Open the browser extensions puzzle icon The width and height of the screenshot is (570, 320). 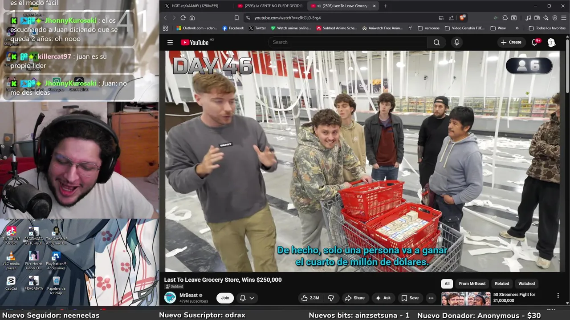505,18
